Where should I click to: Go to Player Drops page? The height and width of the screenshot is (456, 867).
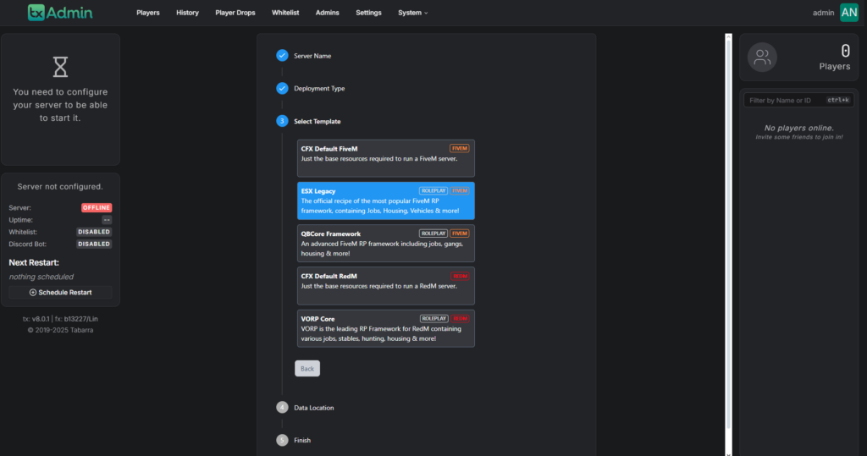pyautogui.click(x=235, y=13)
